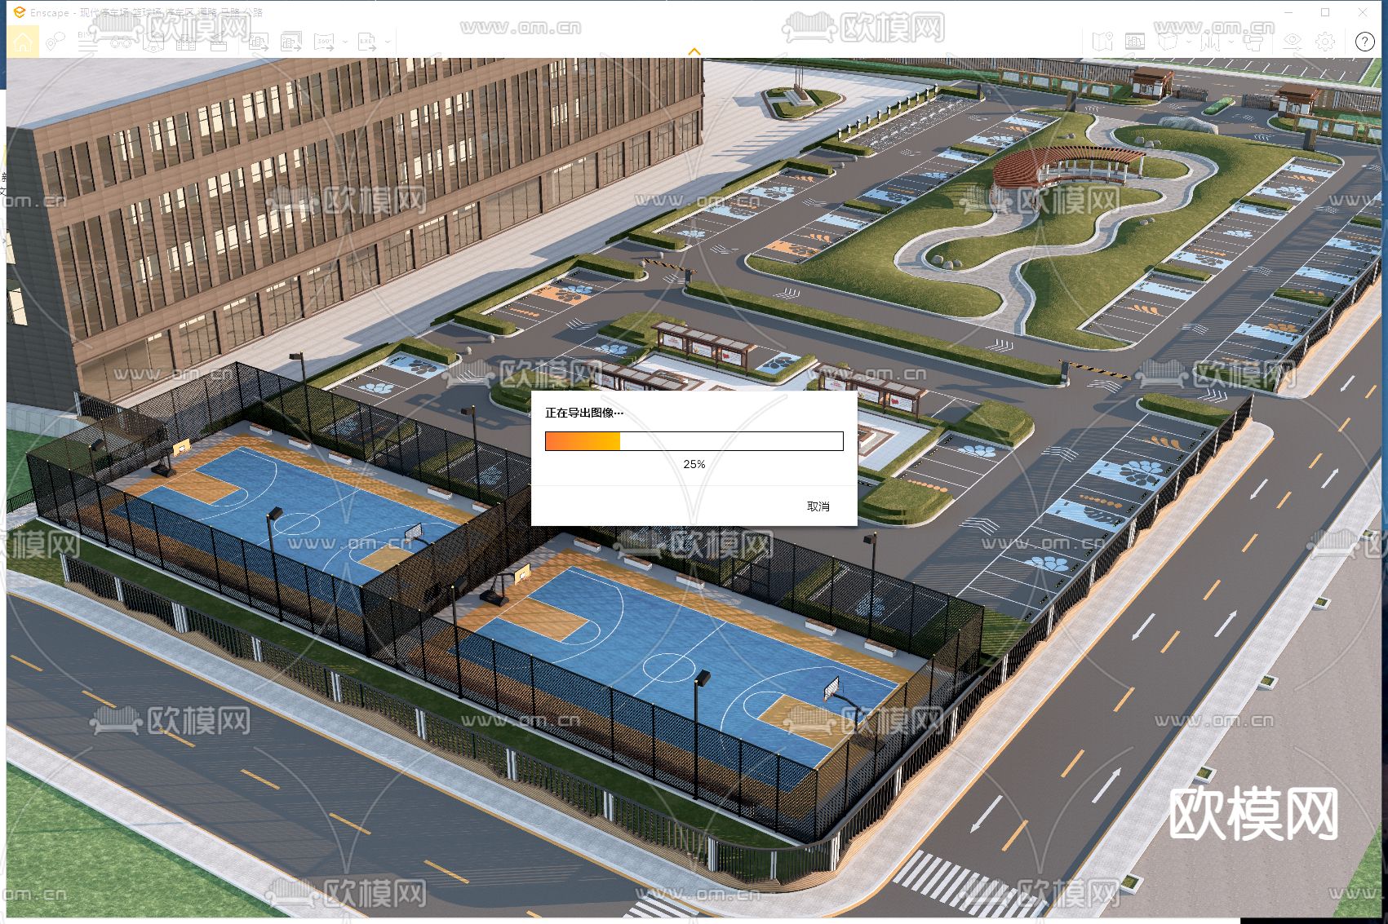Open the help question mark icon

[x=1365, y=42]
